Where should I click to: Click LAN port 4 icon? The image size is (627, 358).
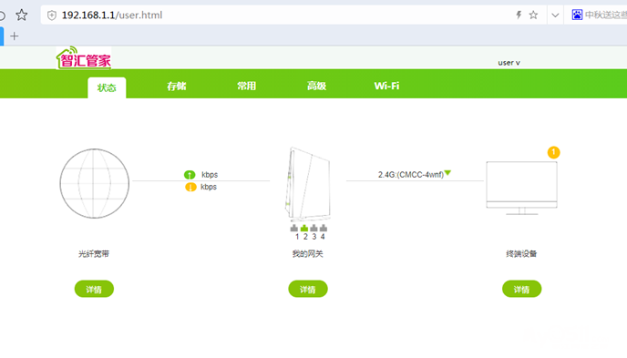[x=324, y=228]
